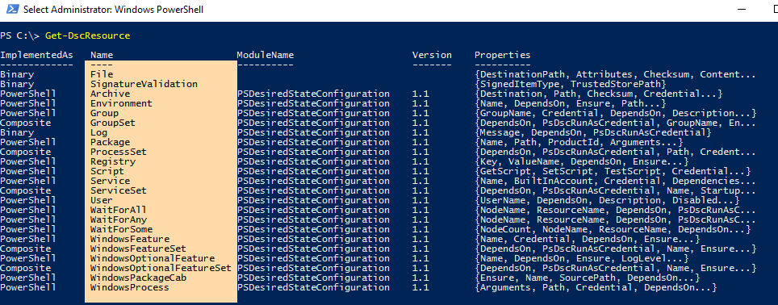Click PSDesiredStateConfiguration in the Archive row
778x305 pixels.
click(313, 94)
